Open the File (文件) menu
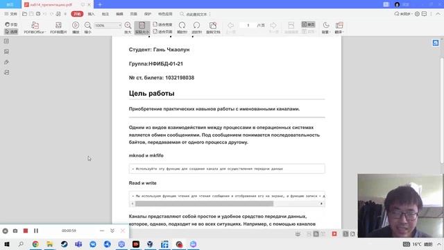Viewport: 444px width, 250px height. [x=11, y=14]
